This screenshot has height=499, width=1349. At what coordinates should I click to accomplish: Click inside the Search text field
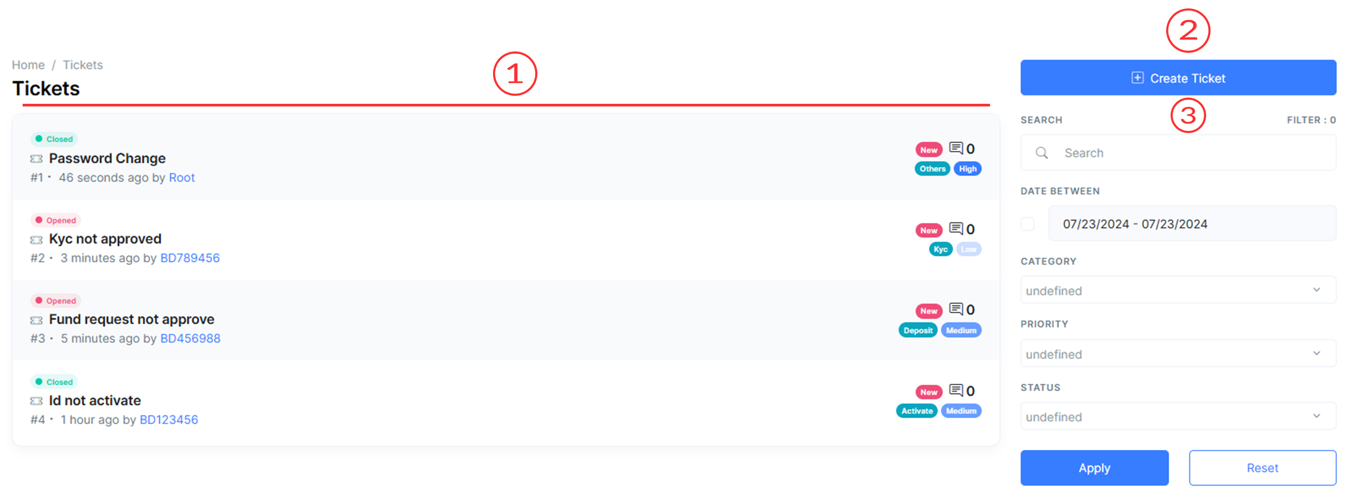(1194, 153)
